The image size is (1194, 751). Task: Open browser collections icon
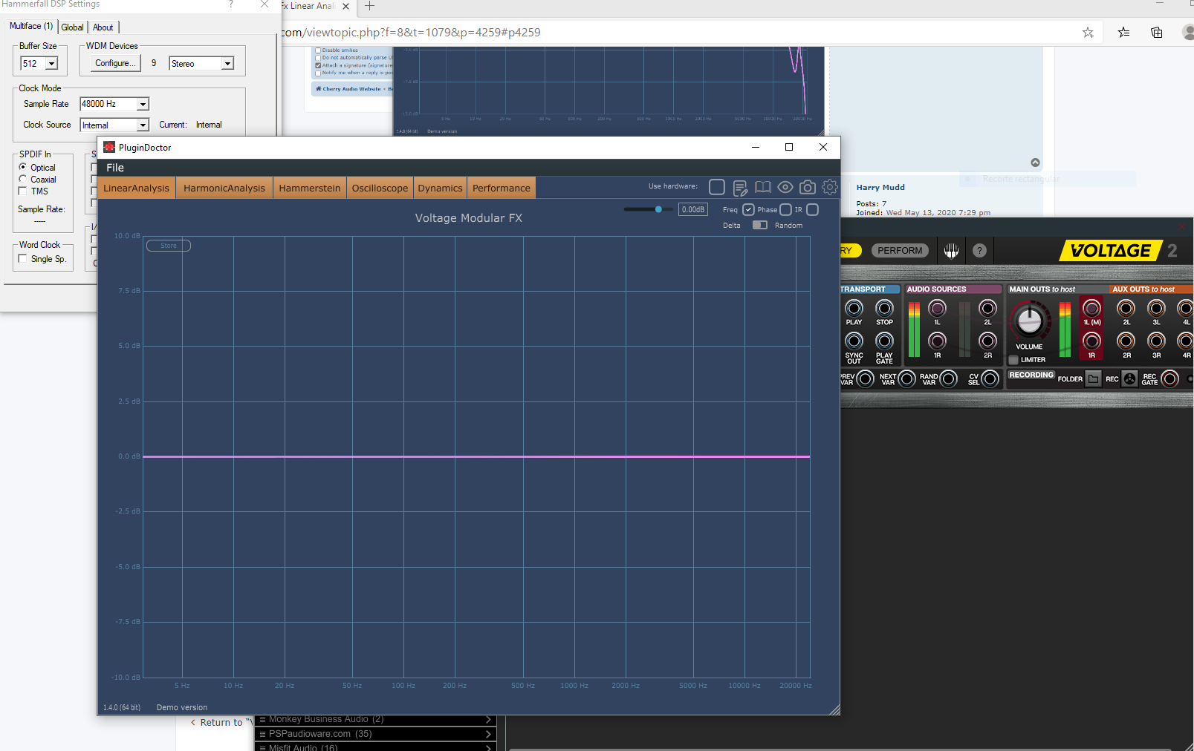[x=1157, y=32]
